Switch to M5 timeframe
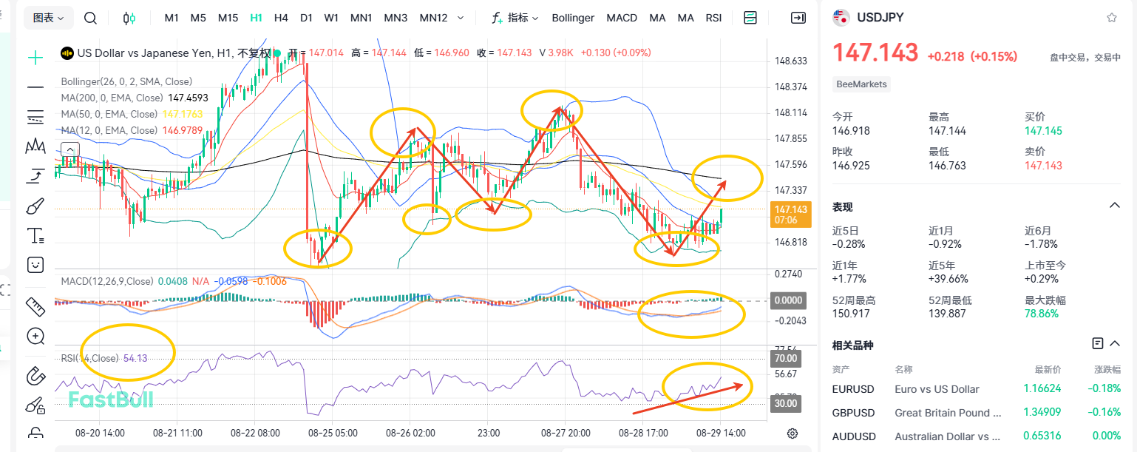This screenshot has width=1137, height=452. pyautogui.click(x=198, y=18)
